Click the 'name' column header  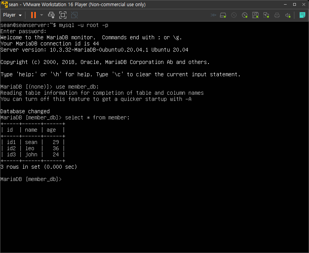pyautogui.click(x=31, y=130)
